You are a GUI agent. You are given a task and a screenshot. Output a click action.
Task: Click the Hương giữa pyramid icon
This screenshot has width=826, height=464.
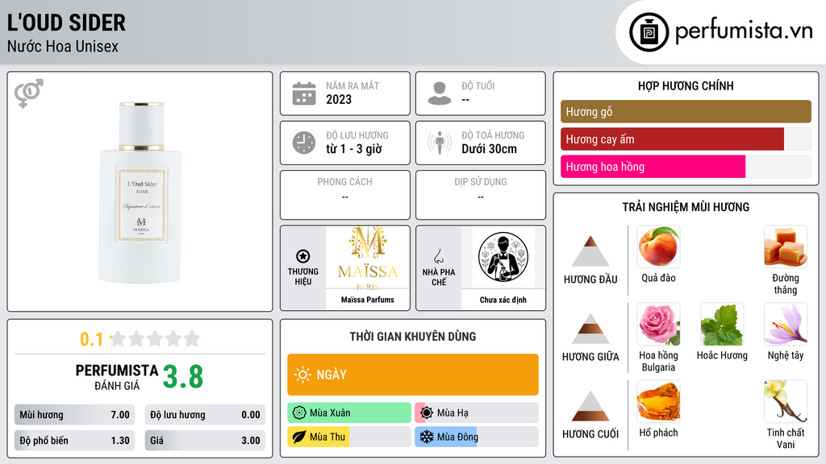(x=590, y=329)
